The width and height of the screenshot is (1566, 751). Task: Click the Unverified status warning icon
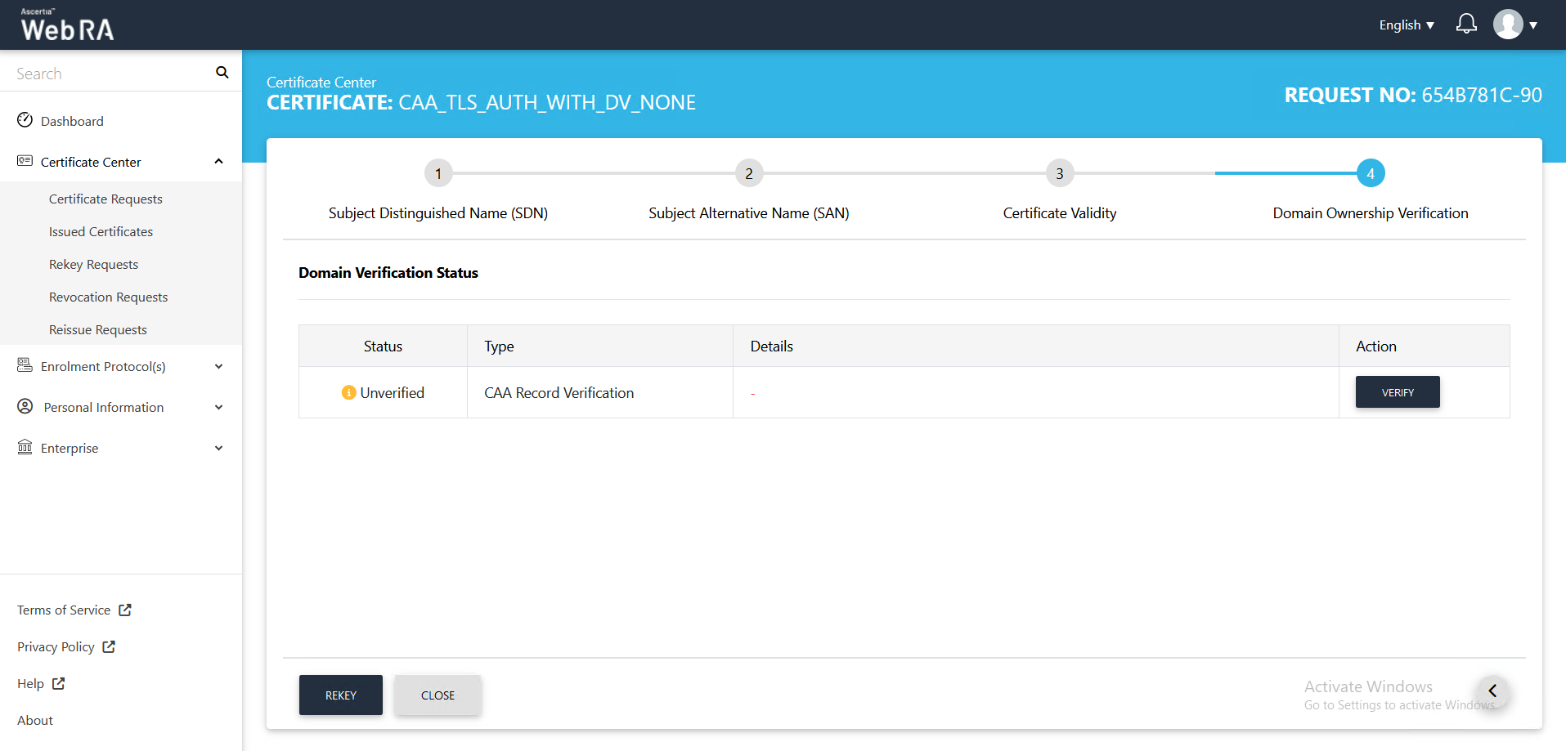pyautogui.click(x=348, y=393)
